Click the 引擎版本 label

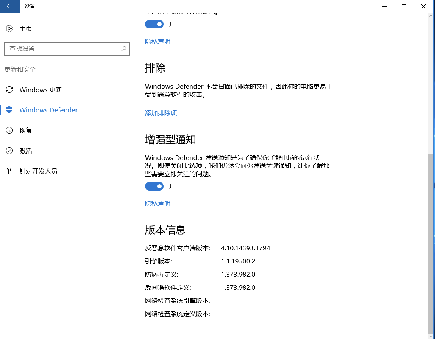(x=159, y=261)
